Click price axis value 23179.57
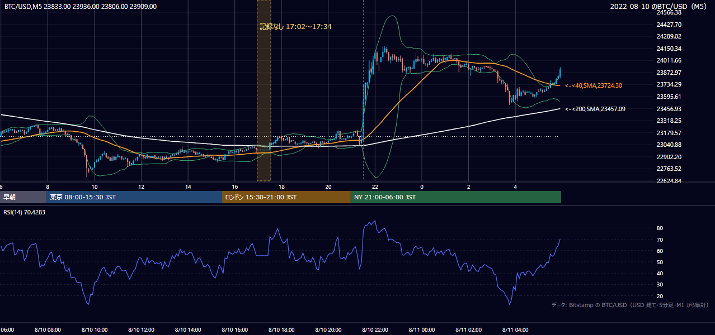This screenshot has width=715, height=335. pos(669,133)
